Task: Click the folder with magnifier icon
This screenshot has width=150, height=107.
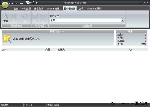Action: 7,39
